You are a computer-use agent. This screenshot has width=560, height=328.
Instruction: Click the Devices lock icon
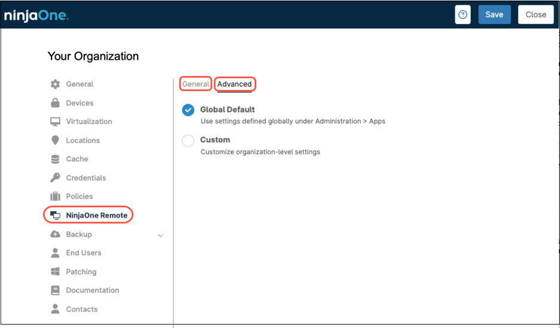(x=56, y=102)
